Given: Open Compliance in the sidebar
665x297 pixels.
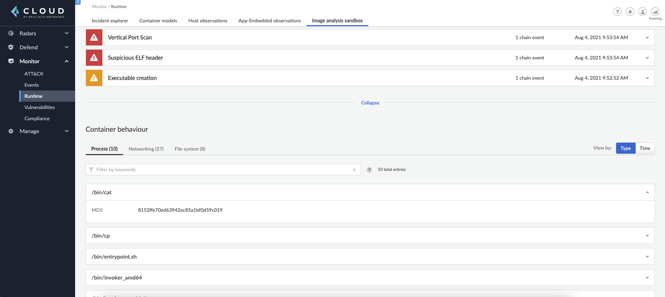Looking at the screenshot, I should click(37, 118).
